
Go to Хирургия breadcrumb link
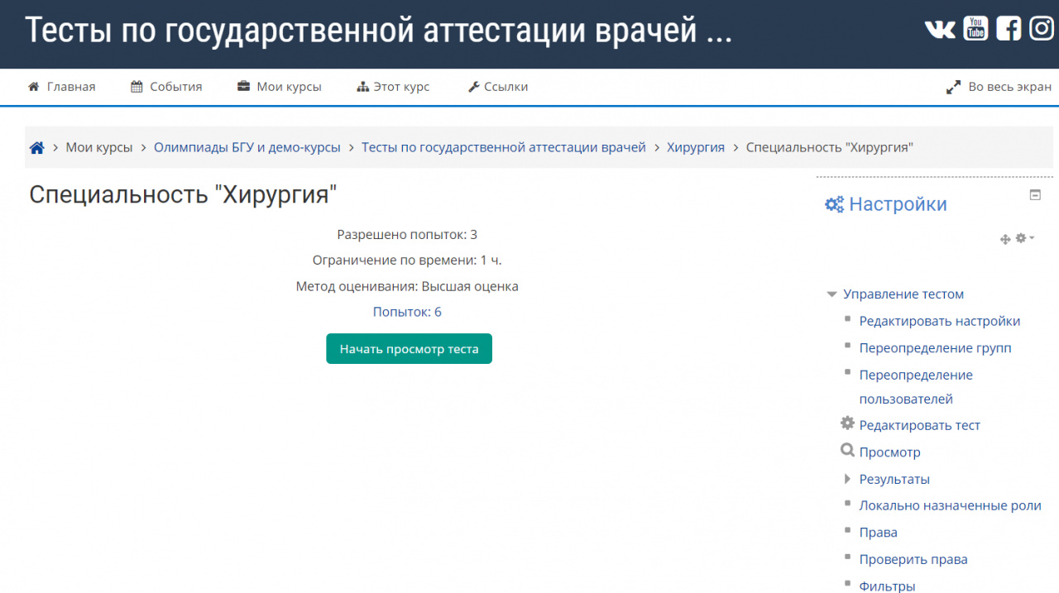(695, 148)
